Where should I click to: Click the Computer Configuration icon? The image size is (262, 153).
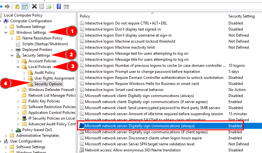coord(6,21)
